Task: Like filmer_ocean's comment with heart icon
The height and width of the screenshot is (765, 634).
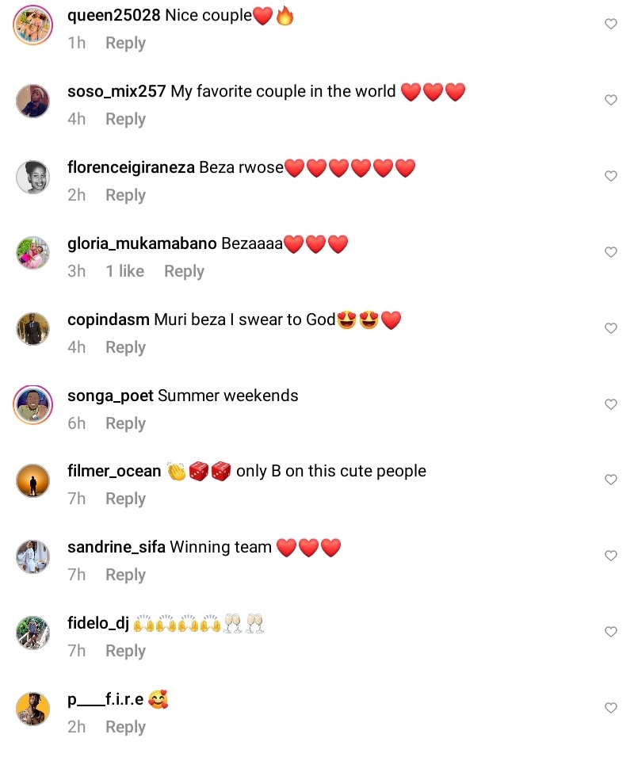Action: [610, 480]
